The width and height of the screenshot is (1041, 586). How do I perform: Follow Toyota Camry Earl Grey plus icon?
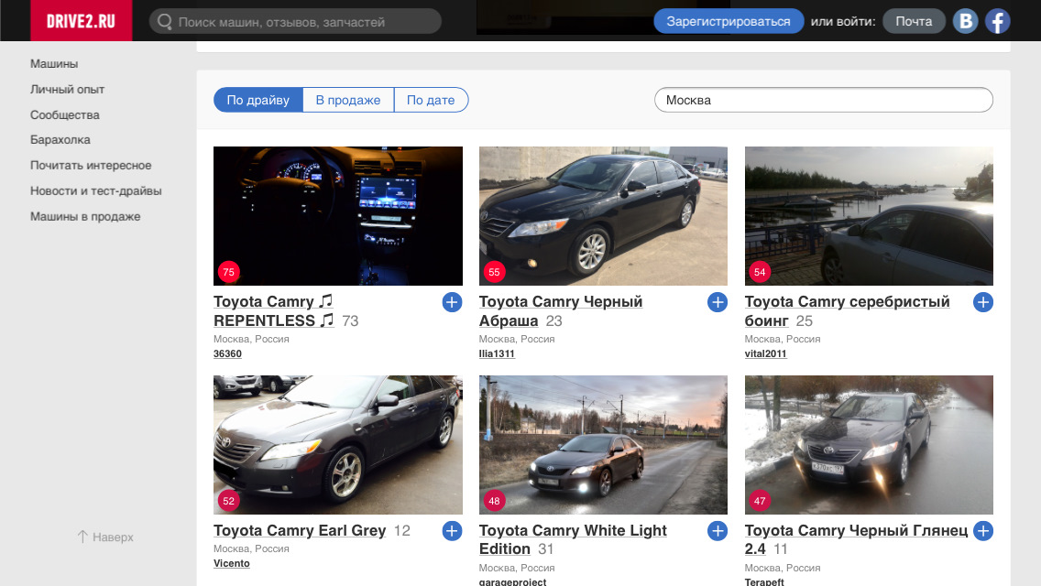[452, 531]
